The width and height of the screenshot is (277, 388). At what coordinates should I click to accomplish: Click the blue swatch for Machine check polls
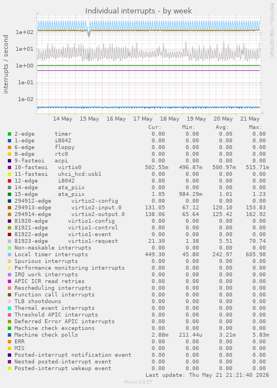pos(9,335)
